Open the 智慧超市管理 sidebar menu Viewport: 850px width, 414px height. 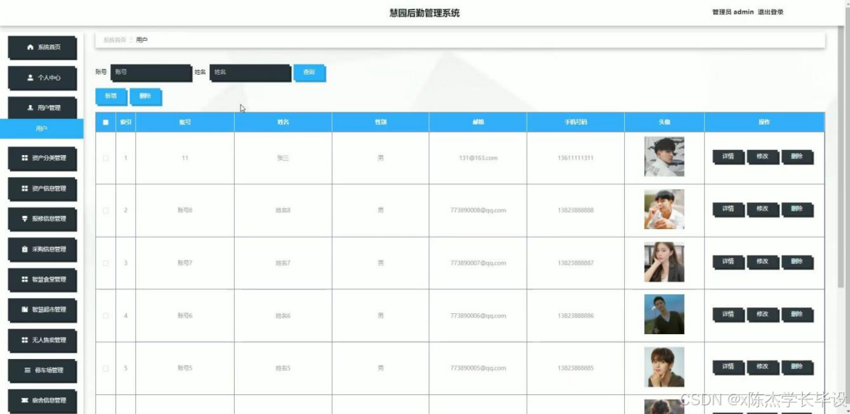coord(42,310)
